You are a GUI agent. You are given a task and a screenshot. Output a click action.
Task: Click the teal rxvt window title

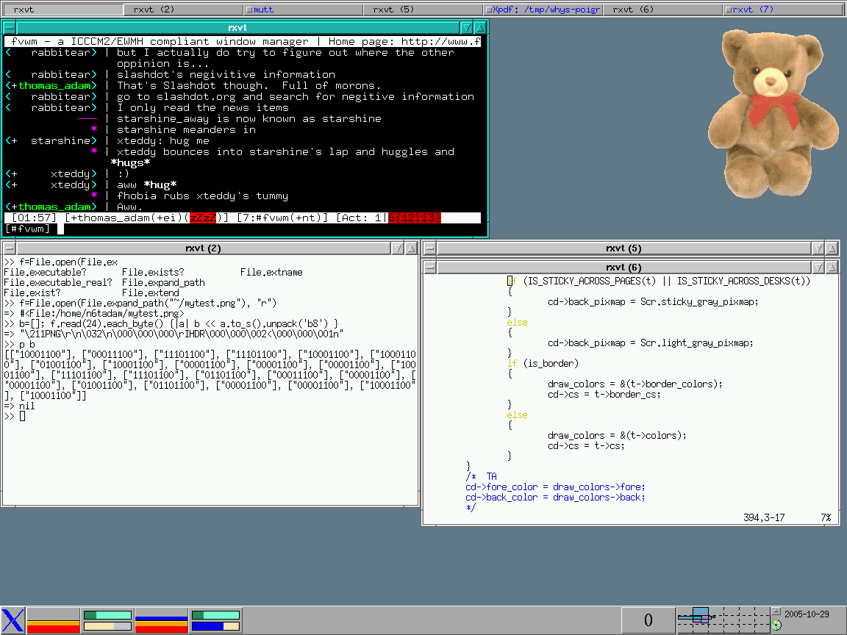point(237,27)
